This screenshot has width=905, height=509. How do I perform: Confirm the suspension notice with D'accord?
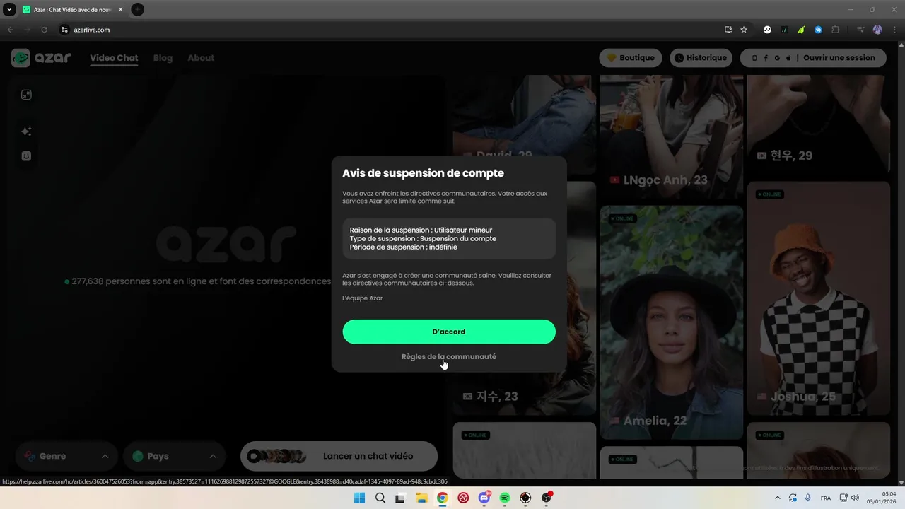coord(449,332)
